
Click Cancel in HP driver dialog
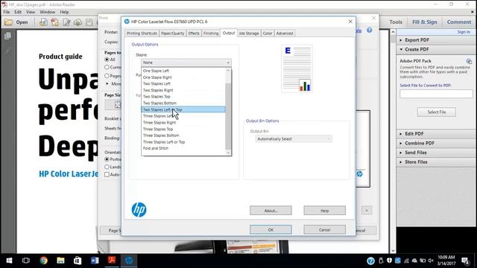pyautogui.click(x=325, y=230)
